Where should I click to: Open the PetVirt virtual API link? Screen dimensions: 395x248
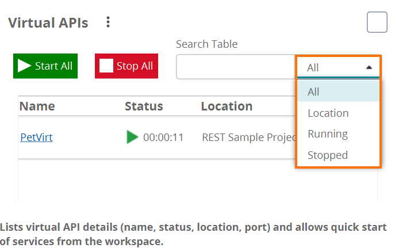[x=37, y=138]
